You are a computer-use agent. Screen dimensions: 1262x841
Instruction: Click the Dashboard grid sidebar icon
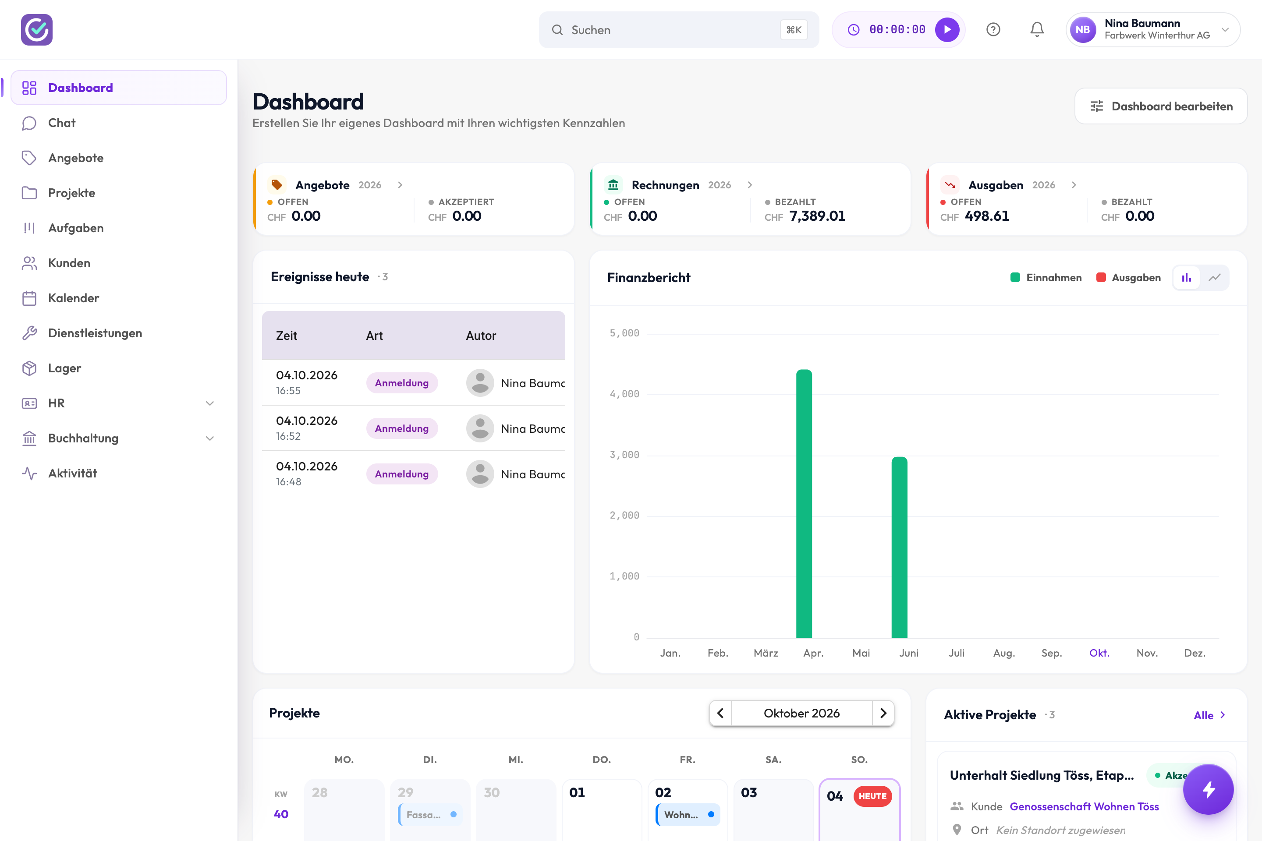click(29, 88)
